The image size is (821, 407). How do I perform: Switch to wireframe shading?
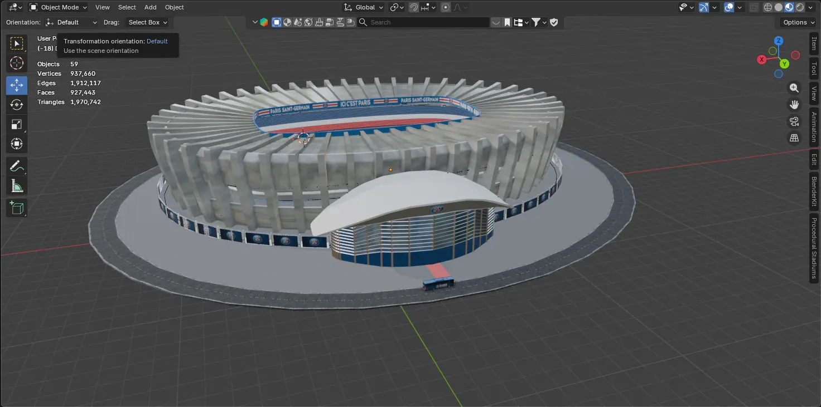(x=768, y=7)
